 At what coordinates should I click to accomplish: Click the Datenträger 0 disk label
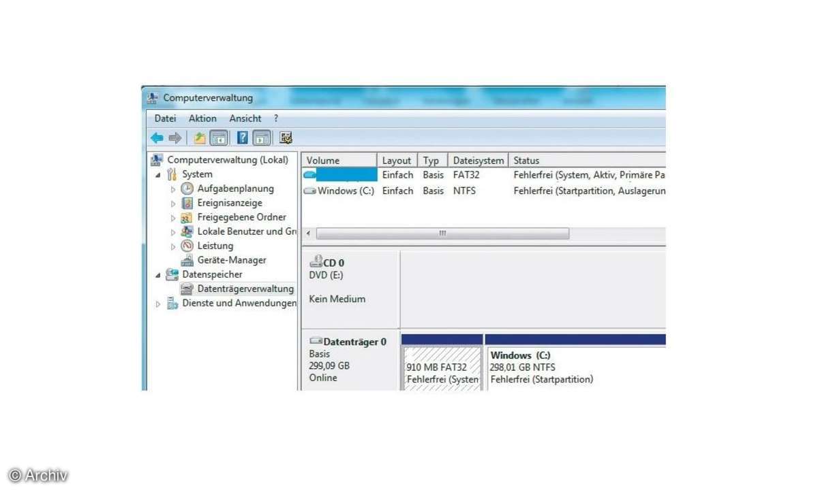355,342
